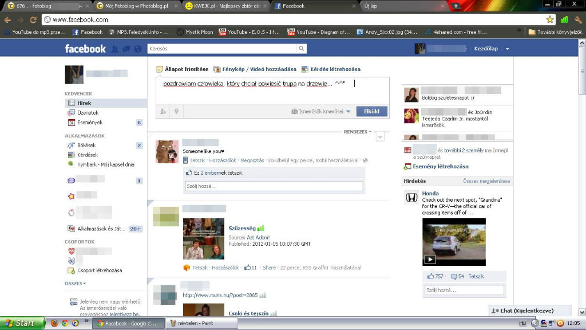Click Esemény létrehozása link
The height and width of the screenshot is (330, 586).
[440, 167]
